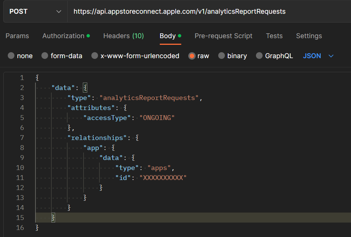This screenshot has height=237, width=351.
Task: Click the request URL input field
Action: pos(207,11)
